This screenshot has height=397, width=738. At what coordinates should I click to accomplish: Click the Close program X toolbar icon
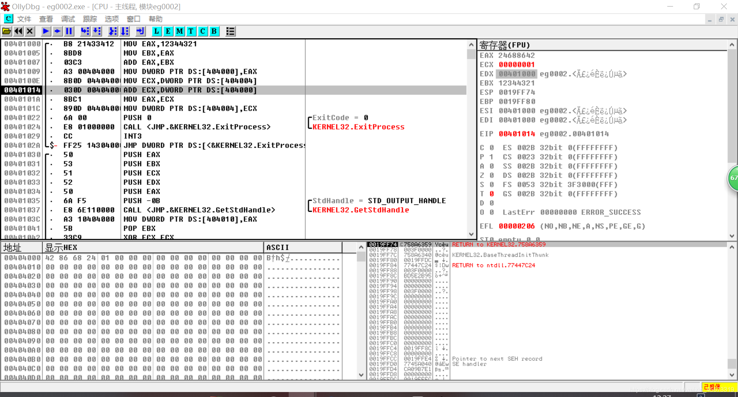click(30, 32)
